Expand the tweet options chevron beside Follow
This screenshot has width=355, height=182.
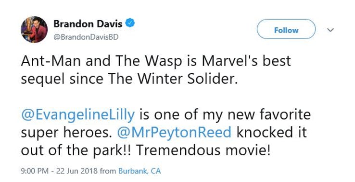click(330, 30)
